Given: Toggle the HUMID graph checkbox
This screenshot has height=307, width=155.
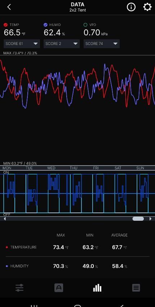Looking at the screenshot, I should pos(45,25).
